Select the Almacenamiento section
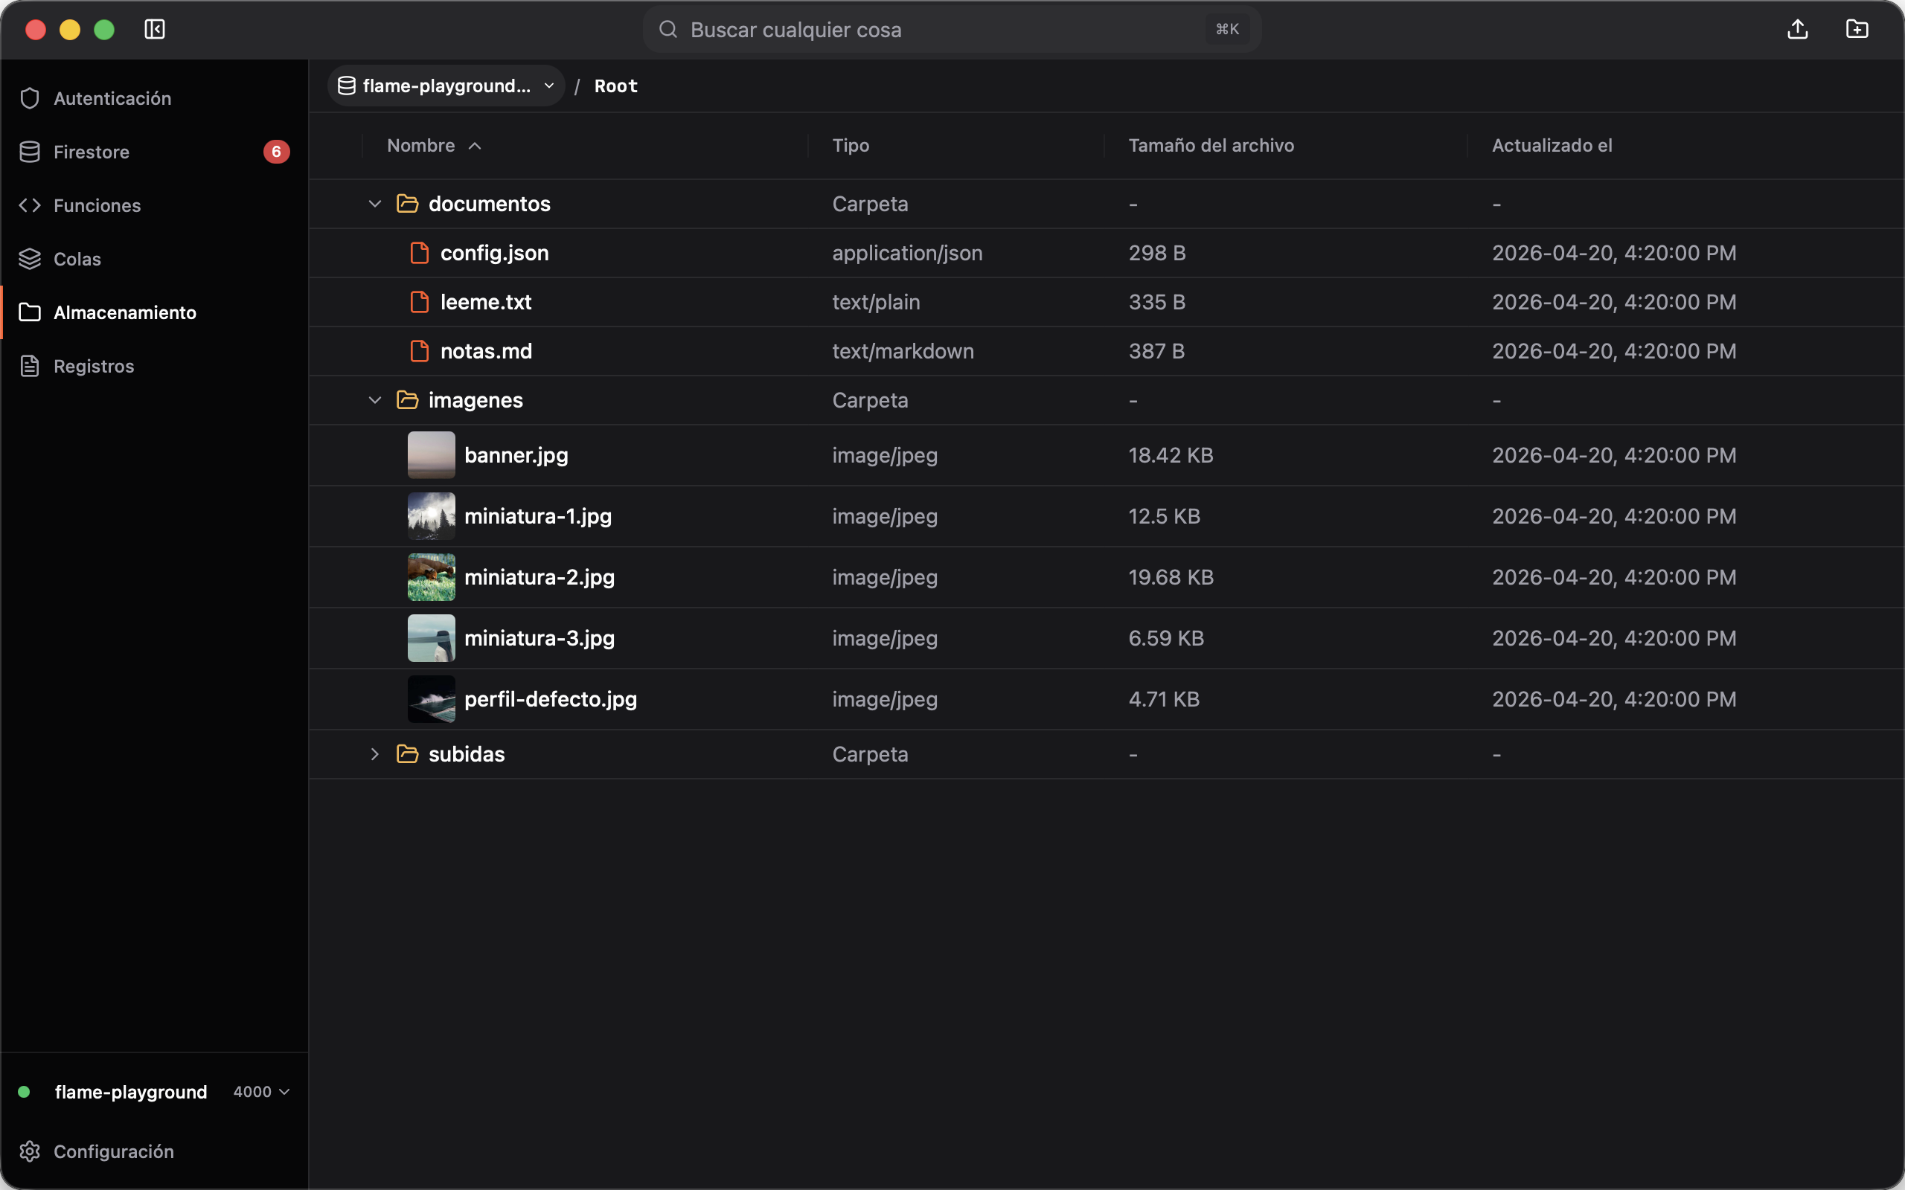The height and width of the screenshot is (1190, 1905). (x=154, y=312)
